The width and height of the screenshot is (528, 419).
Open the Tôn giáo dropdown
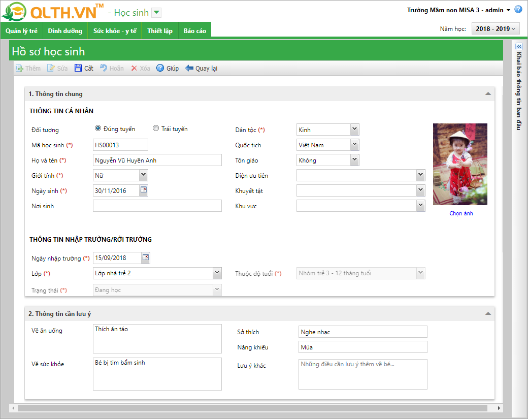point(354,159)
